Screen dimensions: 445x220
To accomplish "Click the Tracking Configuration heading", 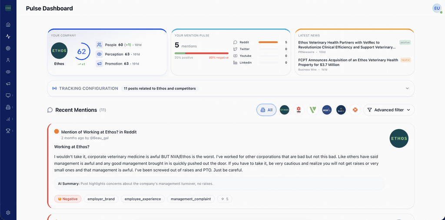I will [89, 88].
